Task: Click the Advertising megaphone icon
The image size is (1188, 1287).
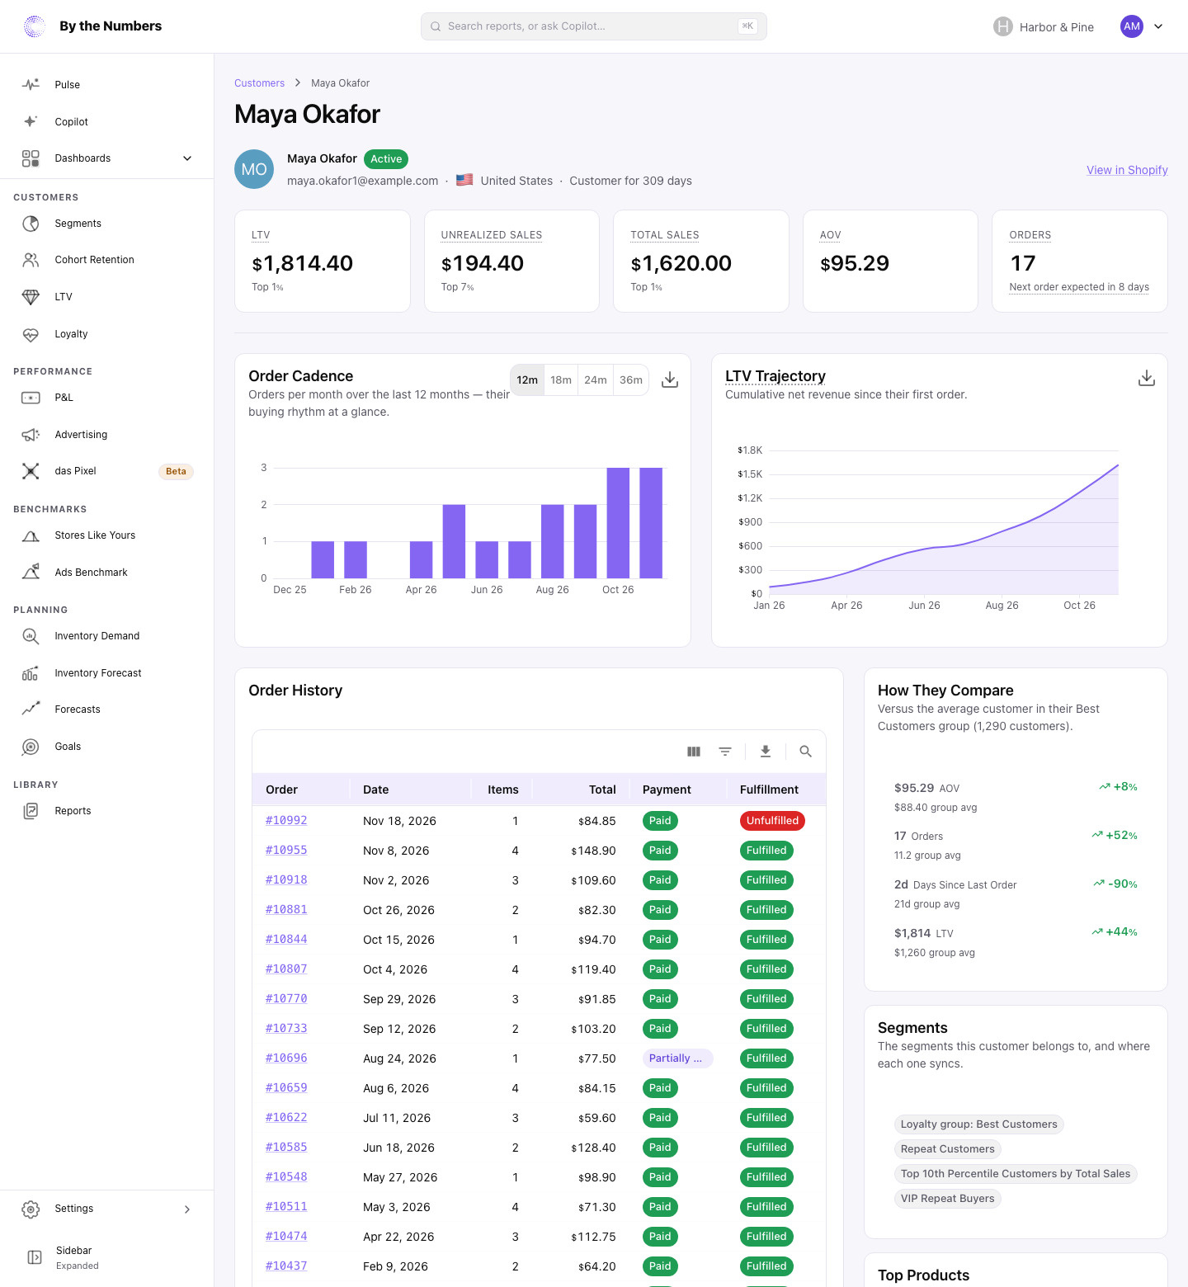Action: (x=31, y=435)
